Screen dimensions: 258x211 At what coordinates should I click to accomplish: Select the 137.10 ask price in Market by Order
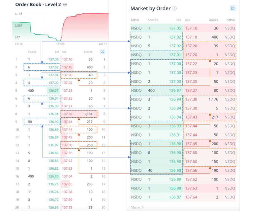click(191, 28)
